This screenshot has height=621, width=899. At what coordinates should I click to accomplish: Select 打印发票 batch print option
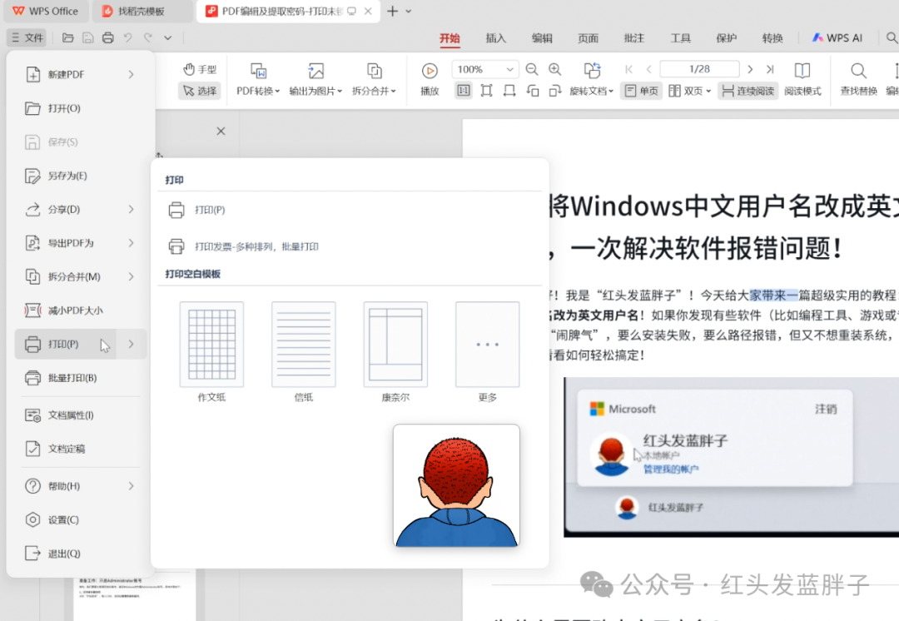coord(256,246)
